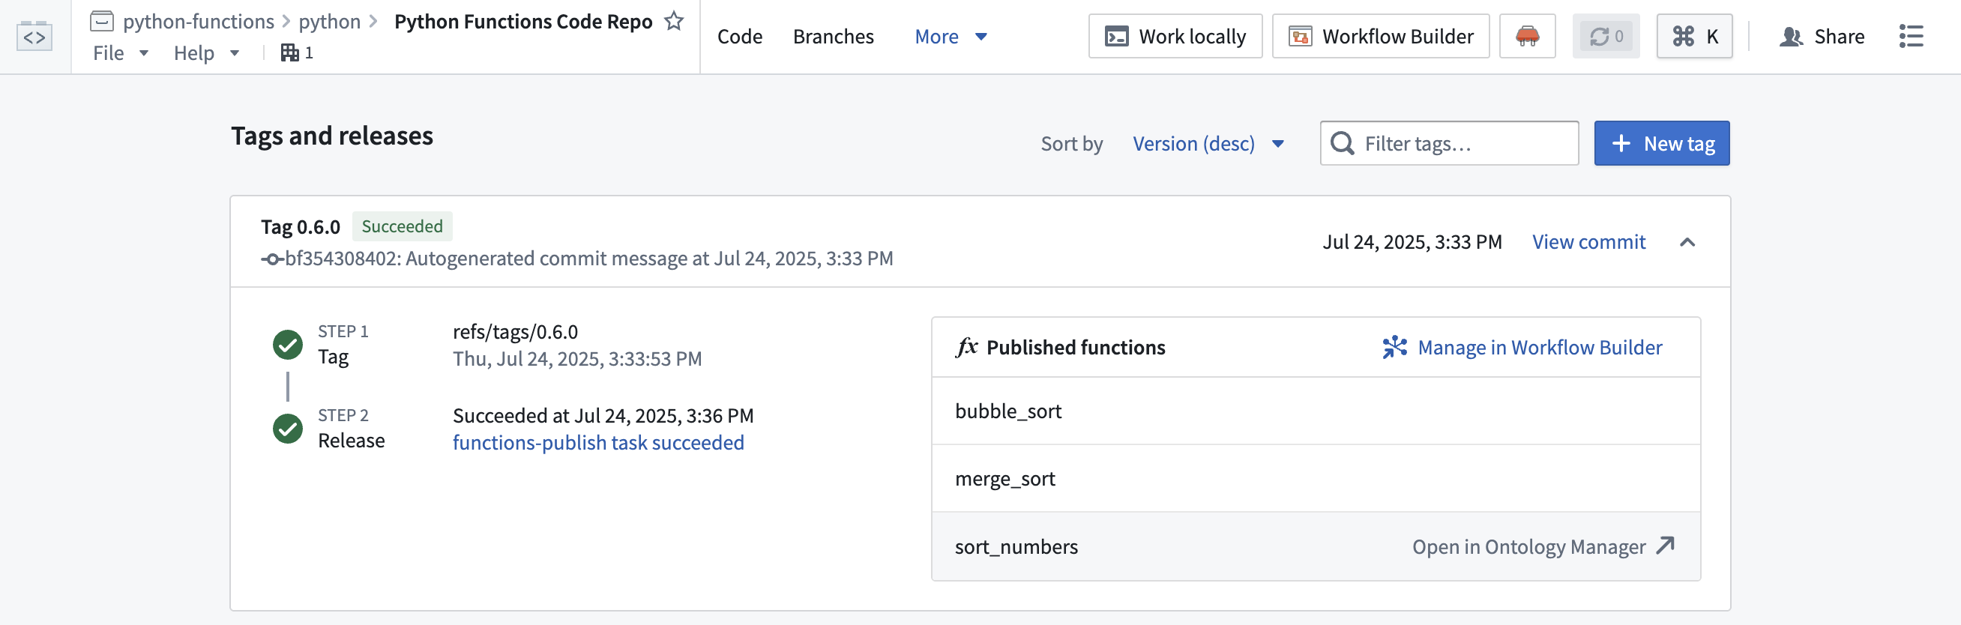Click the red car icon button
Screen dimensions: 1961x625
[x=1527, y=36]
